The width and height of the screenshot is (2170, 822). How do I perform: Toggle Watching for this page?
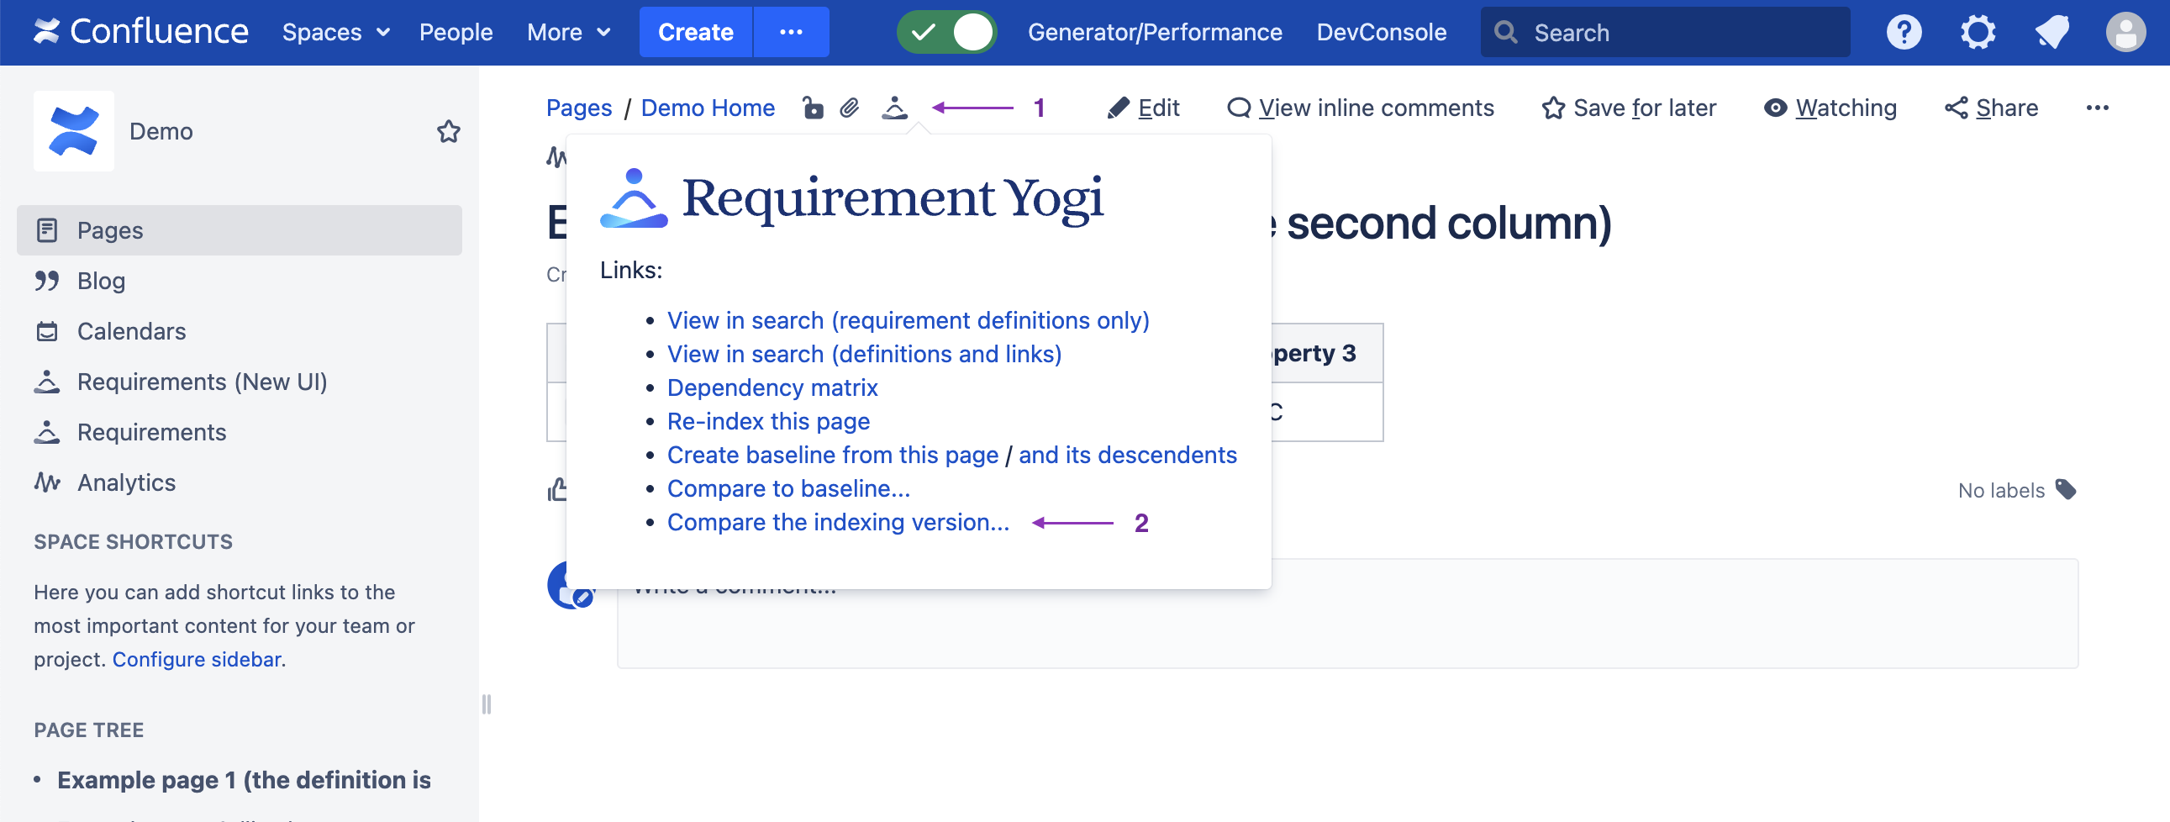pos(1830,108)
